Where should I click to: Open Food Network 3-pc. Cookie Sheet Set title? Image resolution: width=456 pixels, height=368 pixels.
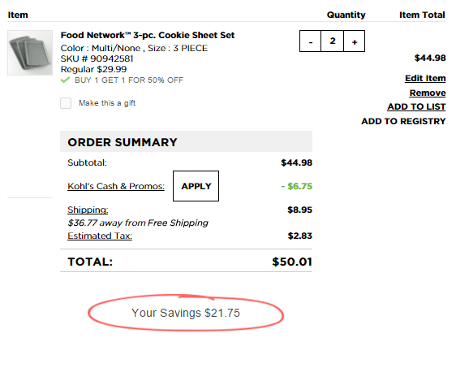[x=148, y=35]
